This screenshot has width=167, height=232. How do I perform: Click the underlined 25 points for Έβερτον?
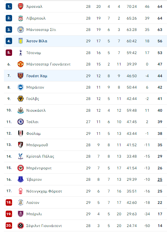(160, 179)
